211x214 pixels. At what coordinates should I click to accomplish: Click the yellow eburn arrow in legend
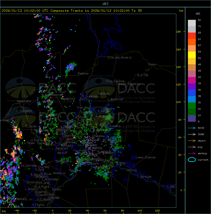192,141
